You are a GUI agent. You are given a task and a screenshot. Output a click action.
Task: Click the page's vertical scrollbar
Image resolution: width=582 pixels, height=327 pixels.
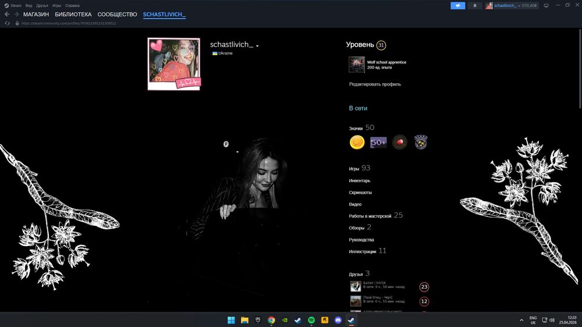[x=580, y=70]
